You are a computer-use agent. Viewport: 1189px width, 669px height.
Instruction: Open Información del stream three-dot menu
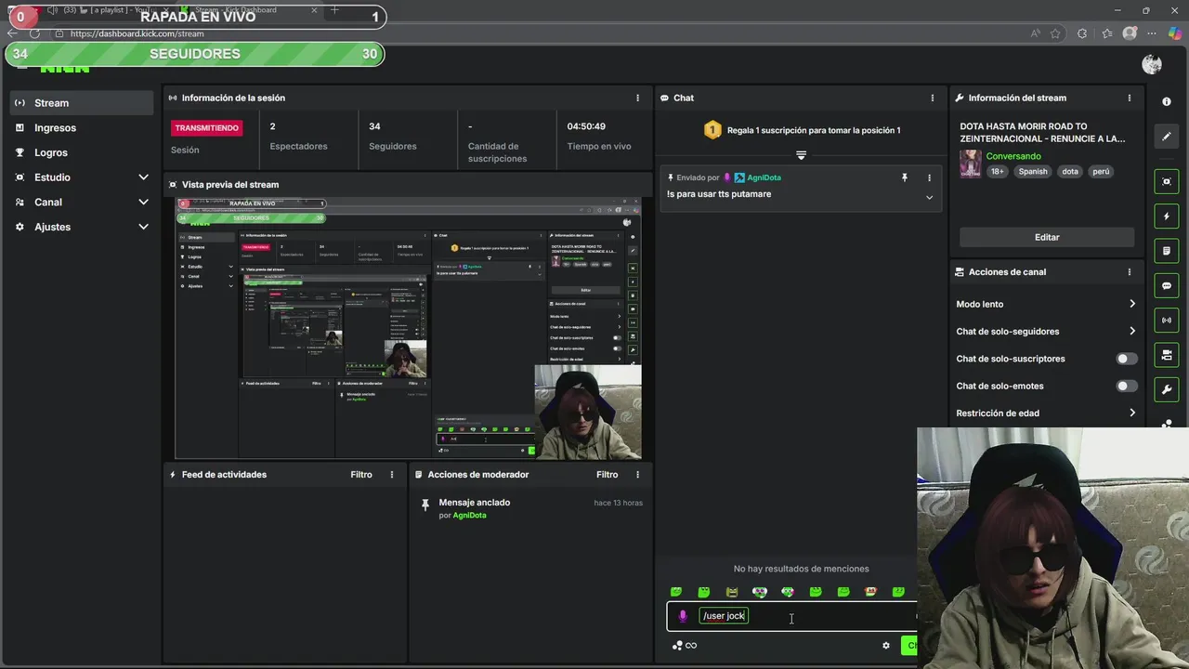pos(1130,98)
